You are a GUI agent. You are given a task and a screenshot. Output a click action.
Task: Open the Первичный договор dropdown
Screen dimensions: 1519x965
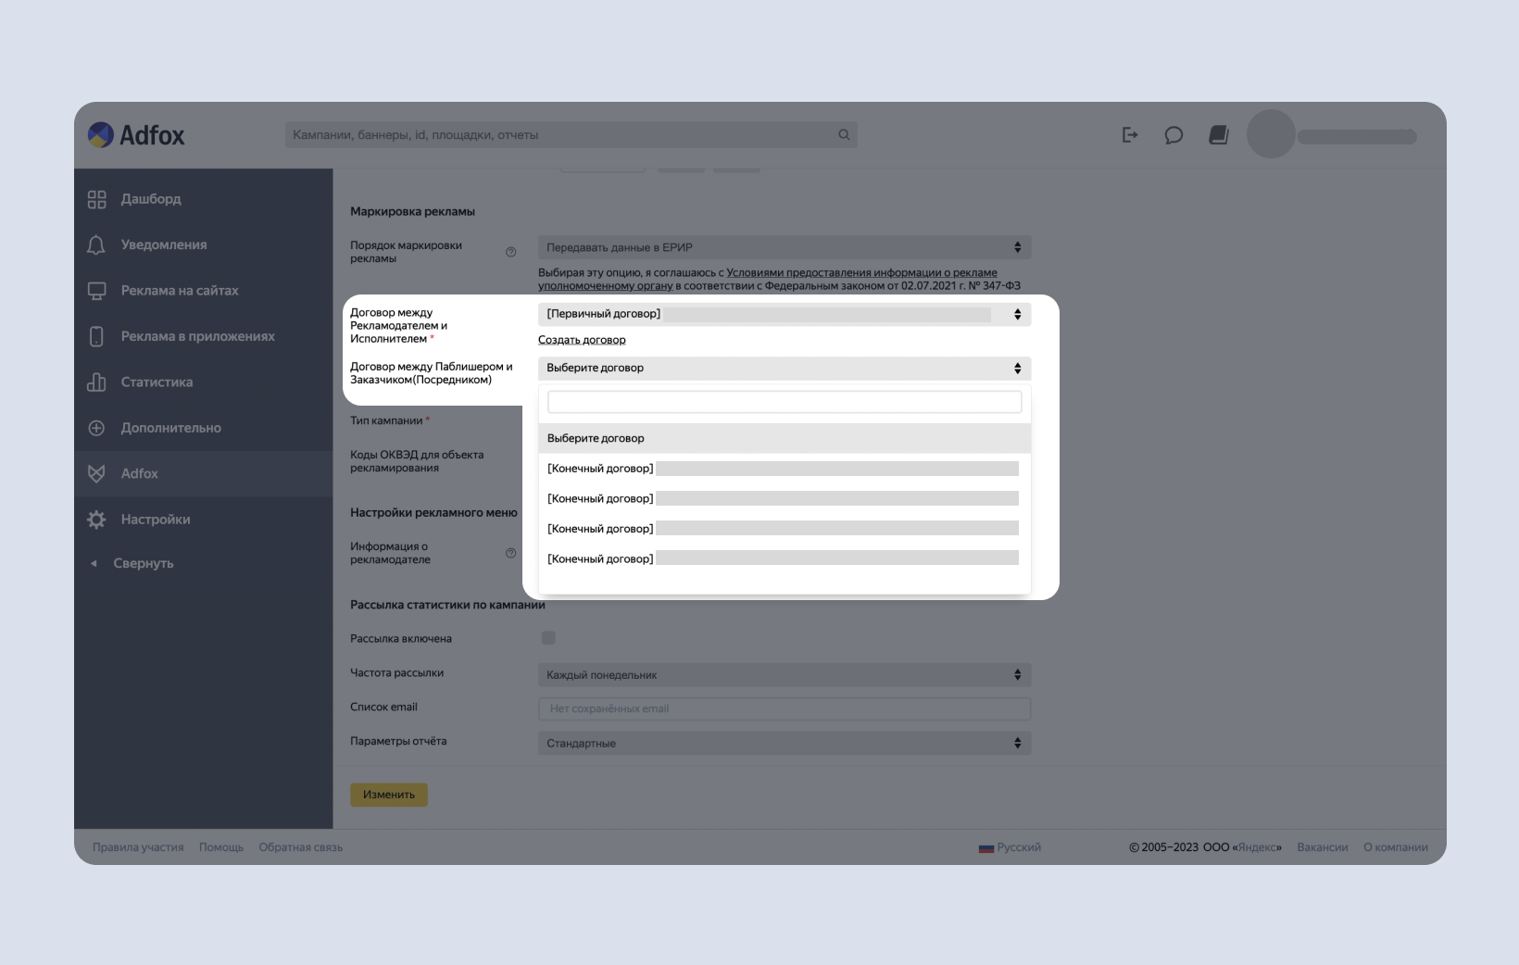click(x=784, y=314)
